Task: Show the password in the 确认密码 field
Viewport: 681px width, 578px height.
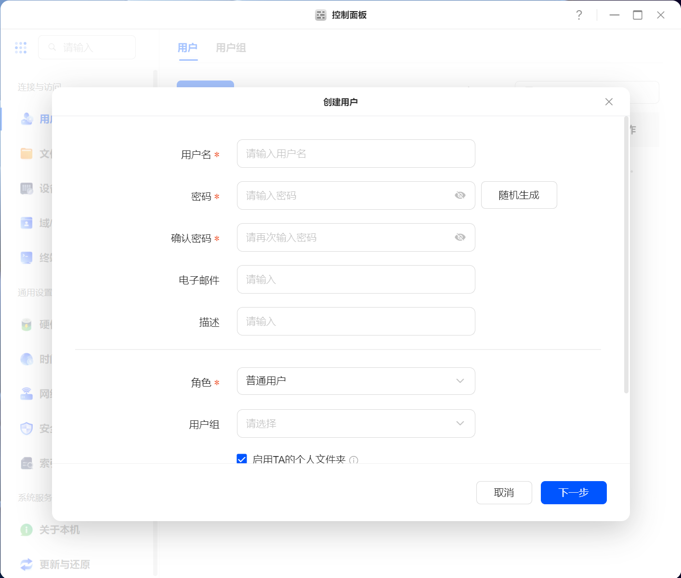Action: [x=460, y=237]
